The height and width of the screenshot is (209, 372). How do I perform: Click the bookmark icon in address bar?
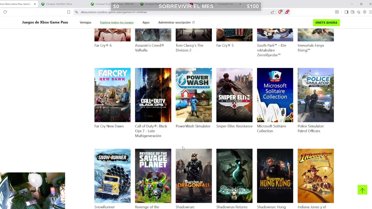[x=69, y=12]
